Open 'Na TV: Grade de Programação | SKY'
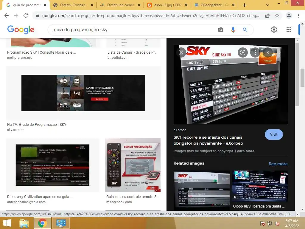This screenshot has width=305, height=229. [37, 125]
